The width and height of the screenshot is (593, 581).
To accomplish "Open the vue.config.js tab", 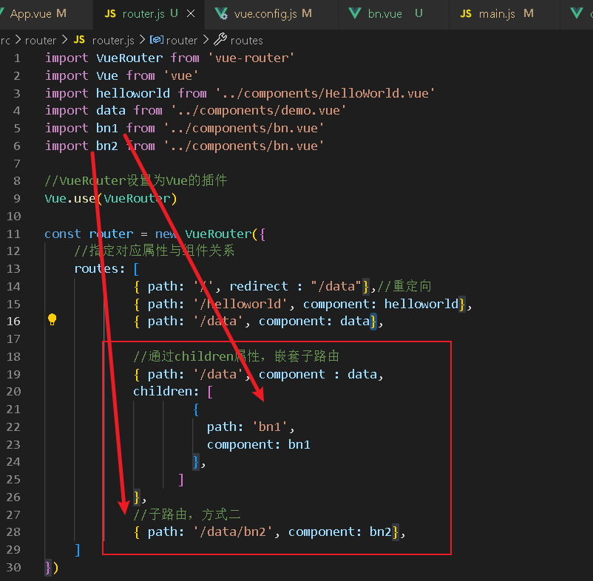I will coord(271,14).
